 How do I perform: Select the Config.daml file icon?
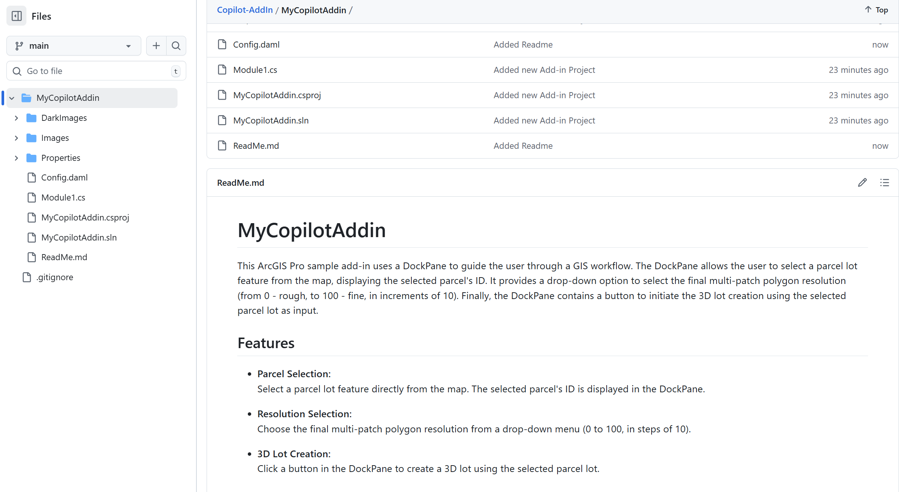[x=32, y=177]
